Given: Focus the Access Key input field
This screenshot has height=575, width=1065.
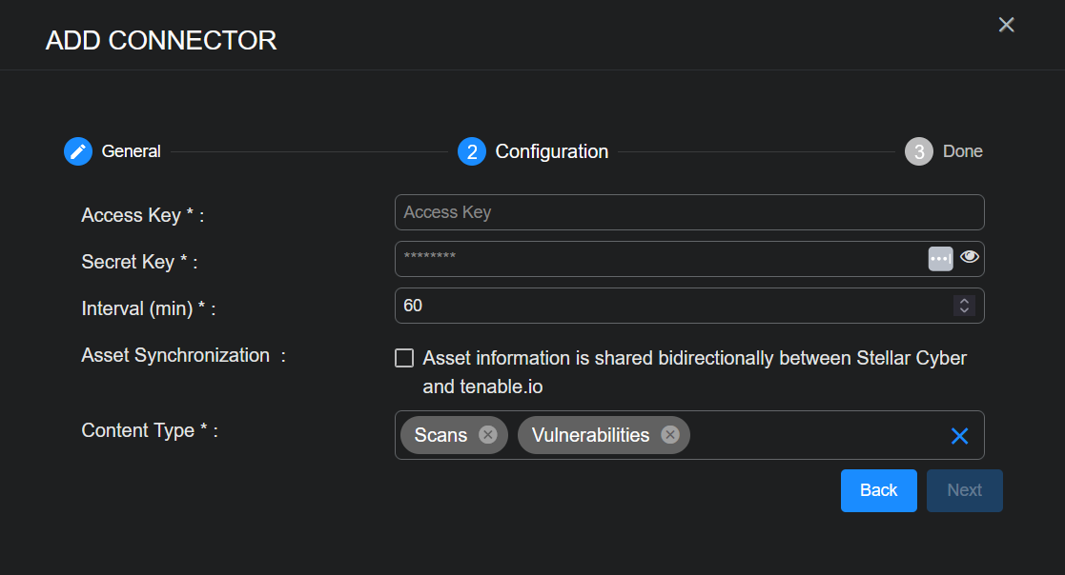Looking at the screenshot, I should coord(688,212).
